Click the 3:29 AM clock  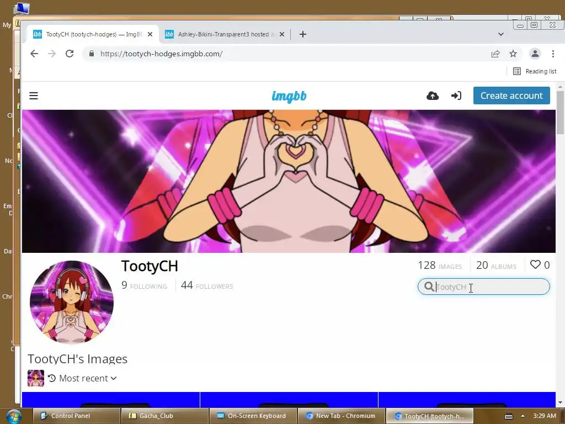tap(545, 416)
